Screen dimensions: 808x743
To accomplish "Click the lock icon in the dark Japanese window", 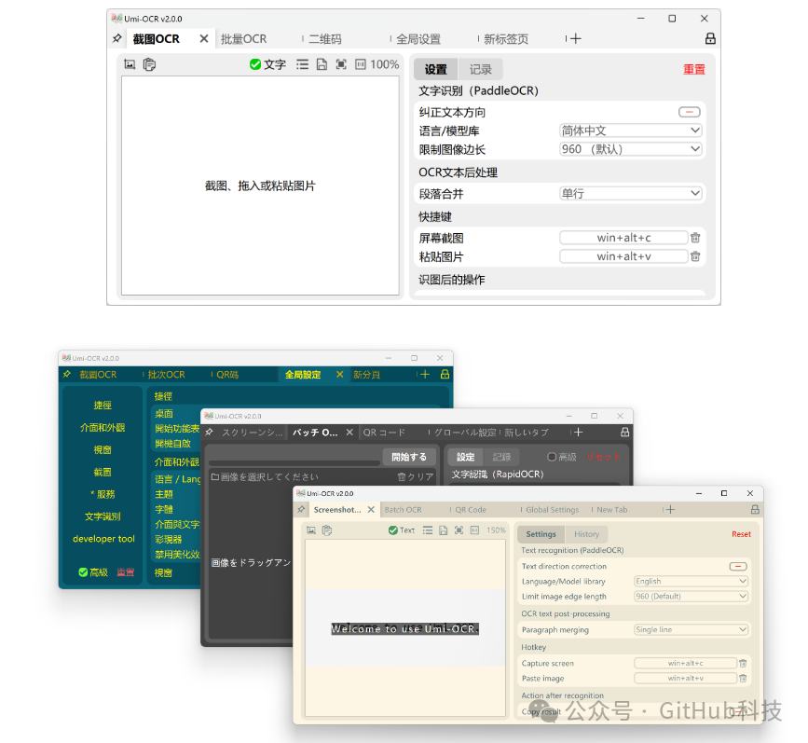I will (624, 432).
